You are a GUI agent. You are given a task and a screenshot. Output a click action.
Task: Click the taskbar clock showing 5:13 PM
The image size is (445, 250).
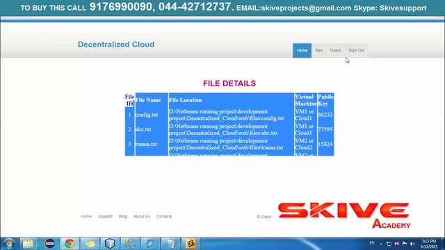click(x=429, y=244)
